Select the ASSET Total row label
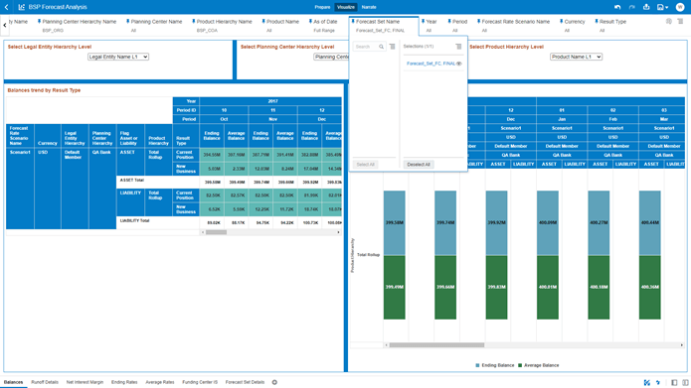 tap(132, 181)
